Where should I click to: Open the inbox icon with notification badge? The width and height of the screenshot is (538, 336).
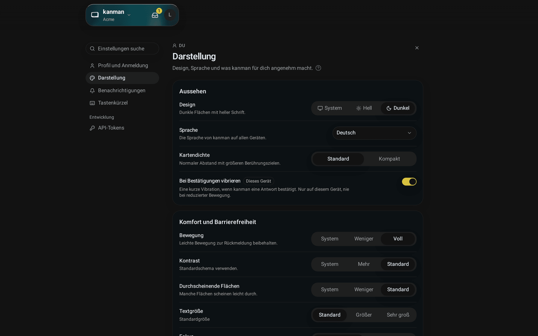coord(155,15)
